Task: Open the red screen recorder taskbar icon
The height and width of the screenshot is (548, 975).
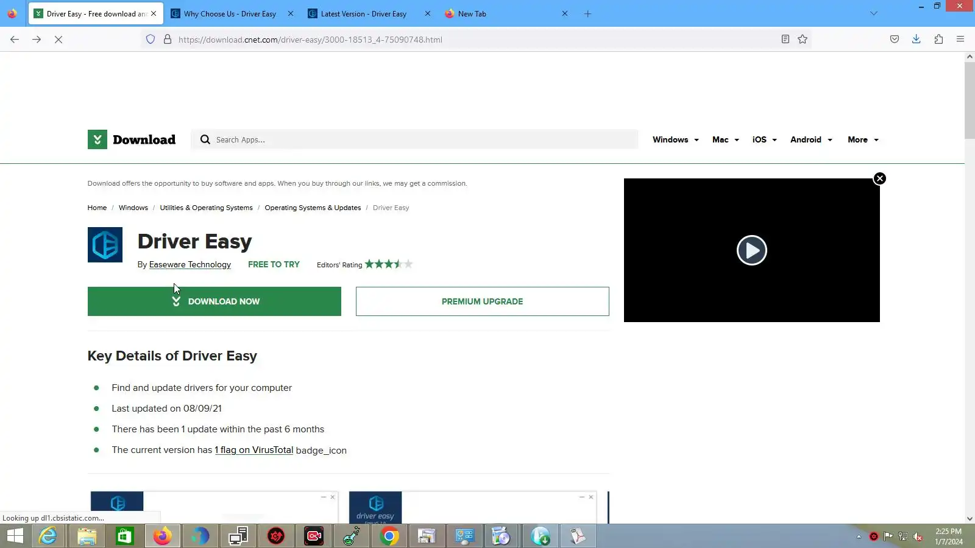Action: click(314, 536)
